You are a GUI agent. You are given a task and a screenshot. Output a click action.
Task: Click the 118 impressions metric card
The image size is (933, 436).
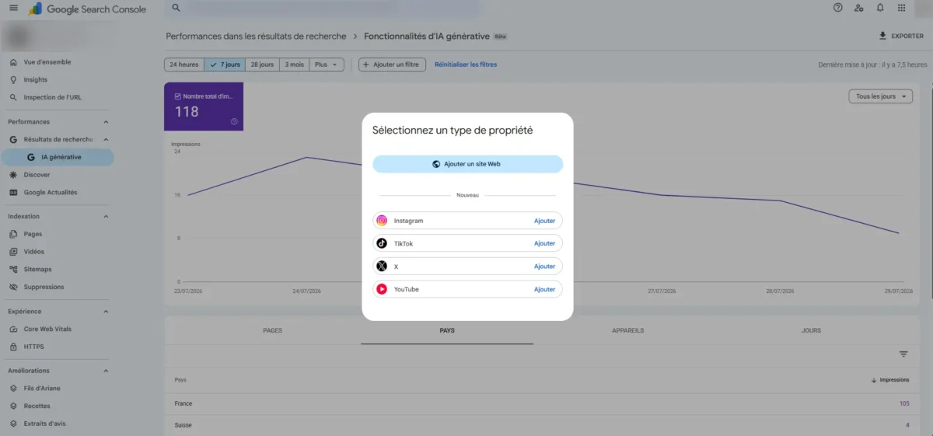[x=204, y=106]
